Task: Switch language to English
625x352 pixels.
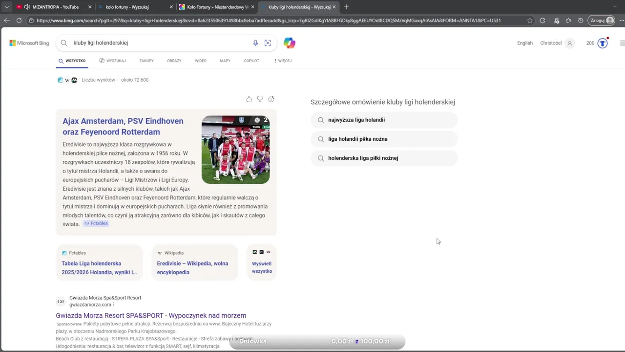Action: (x=525, y=43)
